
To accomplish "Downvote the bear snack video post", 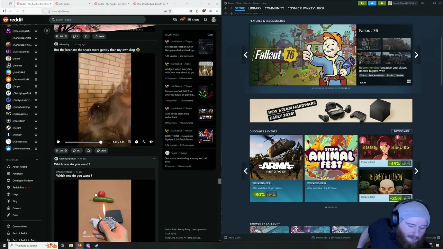I will click(x=66, y=150).
